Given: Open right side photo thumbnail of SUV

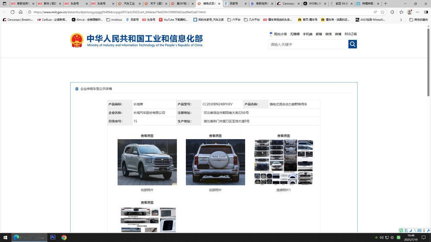Looking at the screenshot, I should pos(147,162).
